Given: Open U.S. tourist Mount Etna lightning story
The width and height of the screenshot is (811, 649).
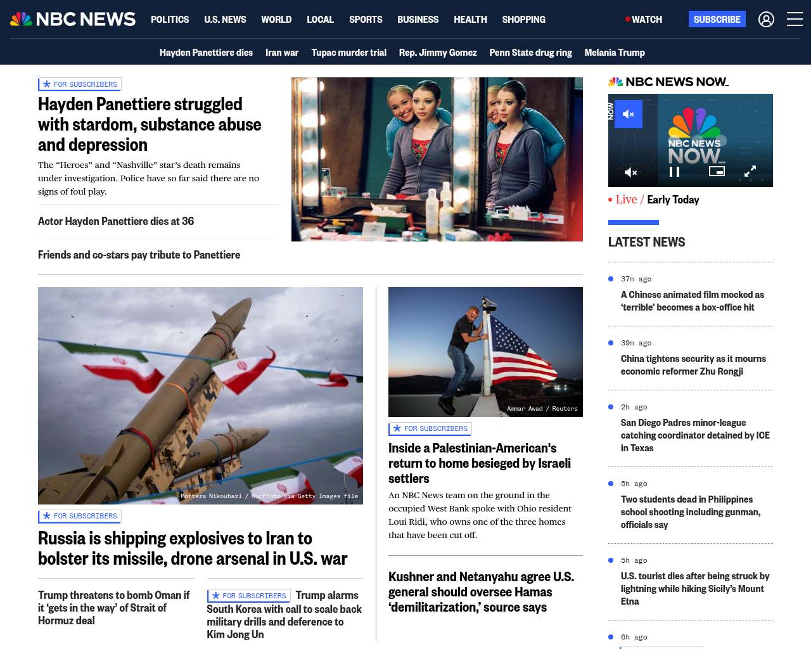Looking at the screenshot, I should (695, 589).
